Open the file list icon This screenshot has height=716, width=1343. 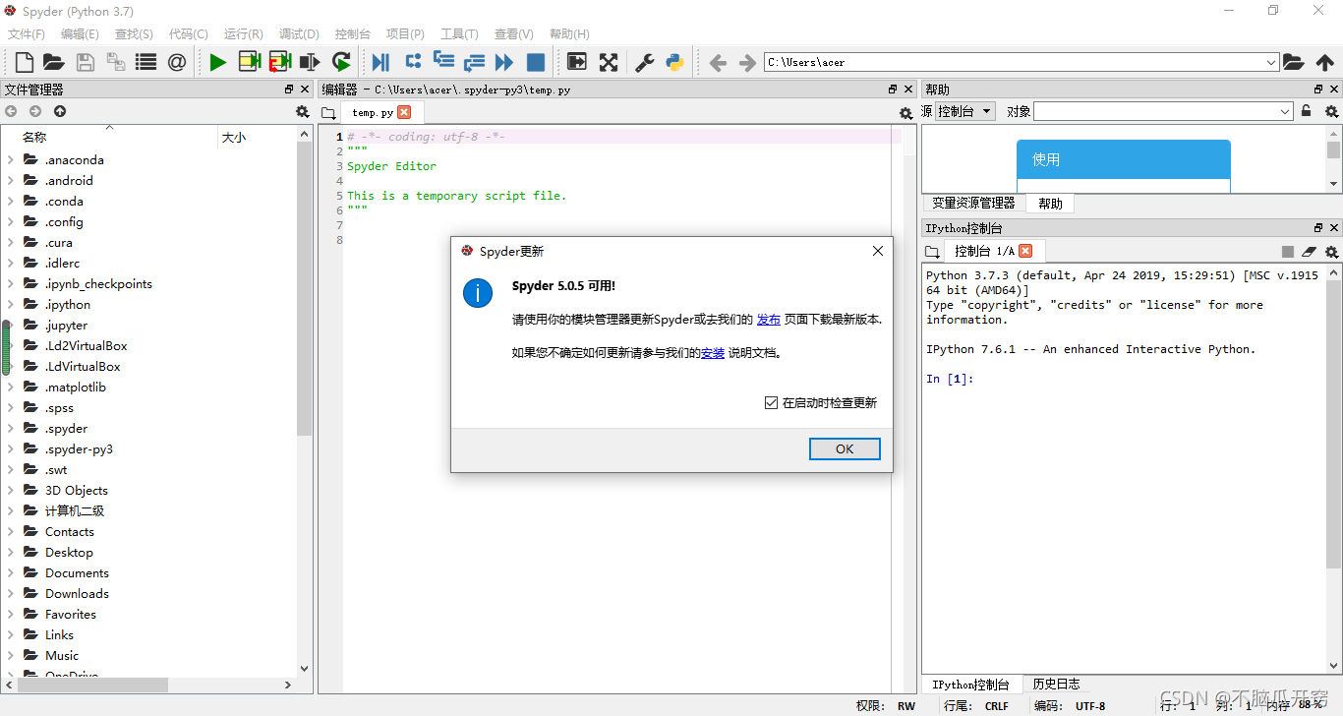pos(146,62)
